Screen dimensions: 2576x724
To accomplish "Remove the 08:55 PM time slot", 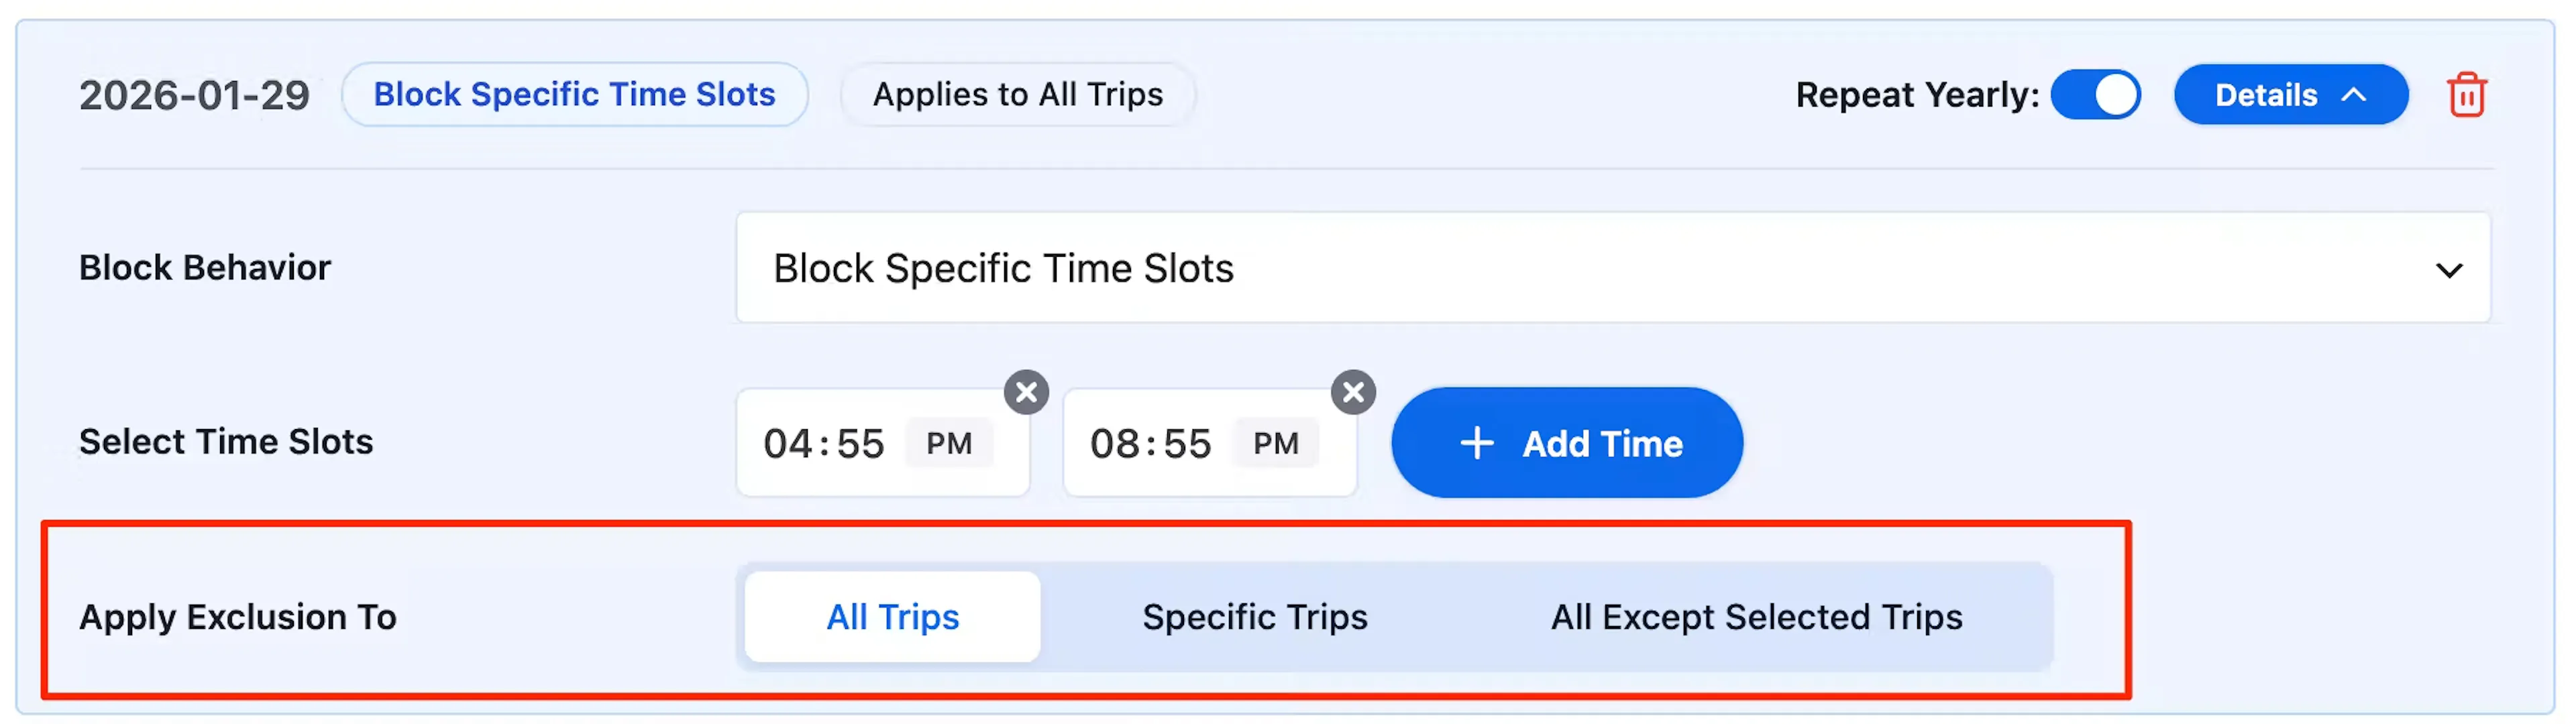I will pos(1353,392).
